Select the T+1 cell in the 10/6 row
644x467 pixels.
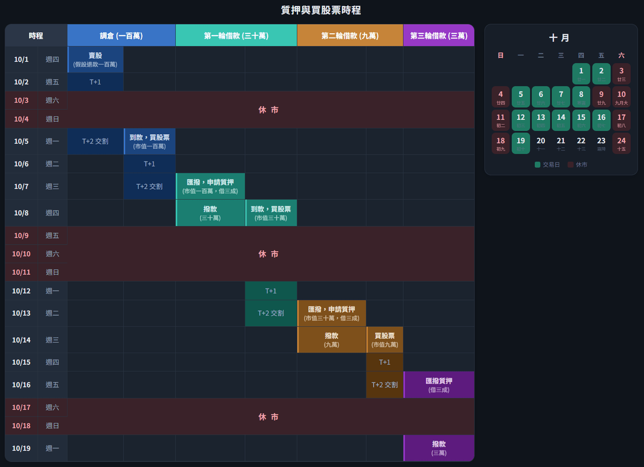tap(149, 164)
